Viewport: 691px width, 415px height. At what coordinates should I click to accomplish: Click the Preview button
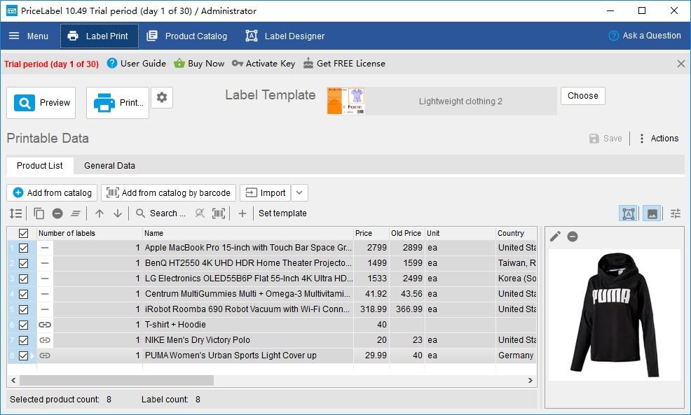pos(41,103)
